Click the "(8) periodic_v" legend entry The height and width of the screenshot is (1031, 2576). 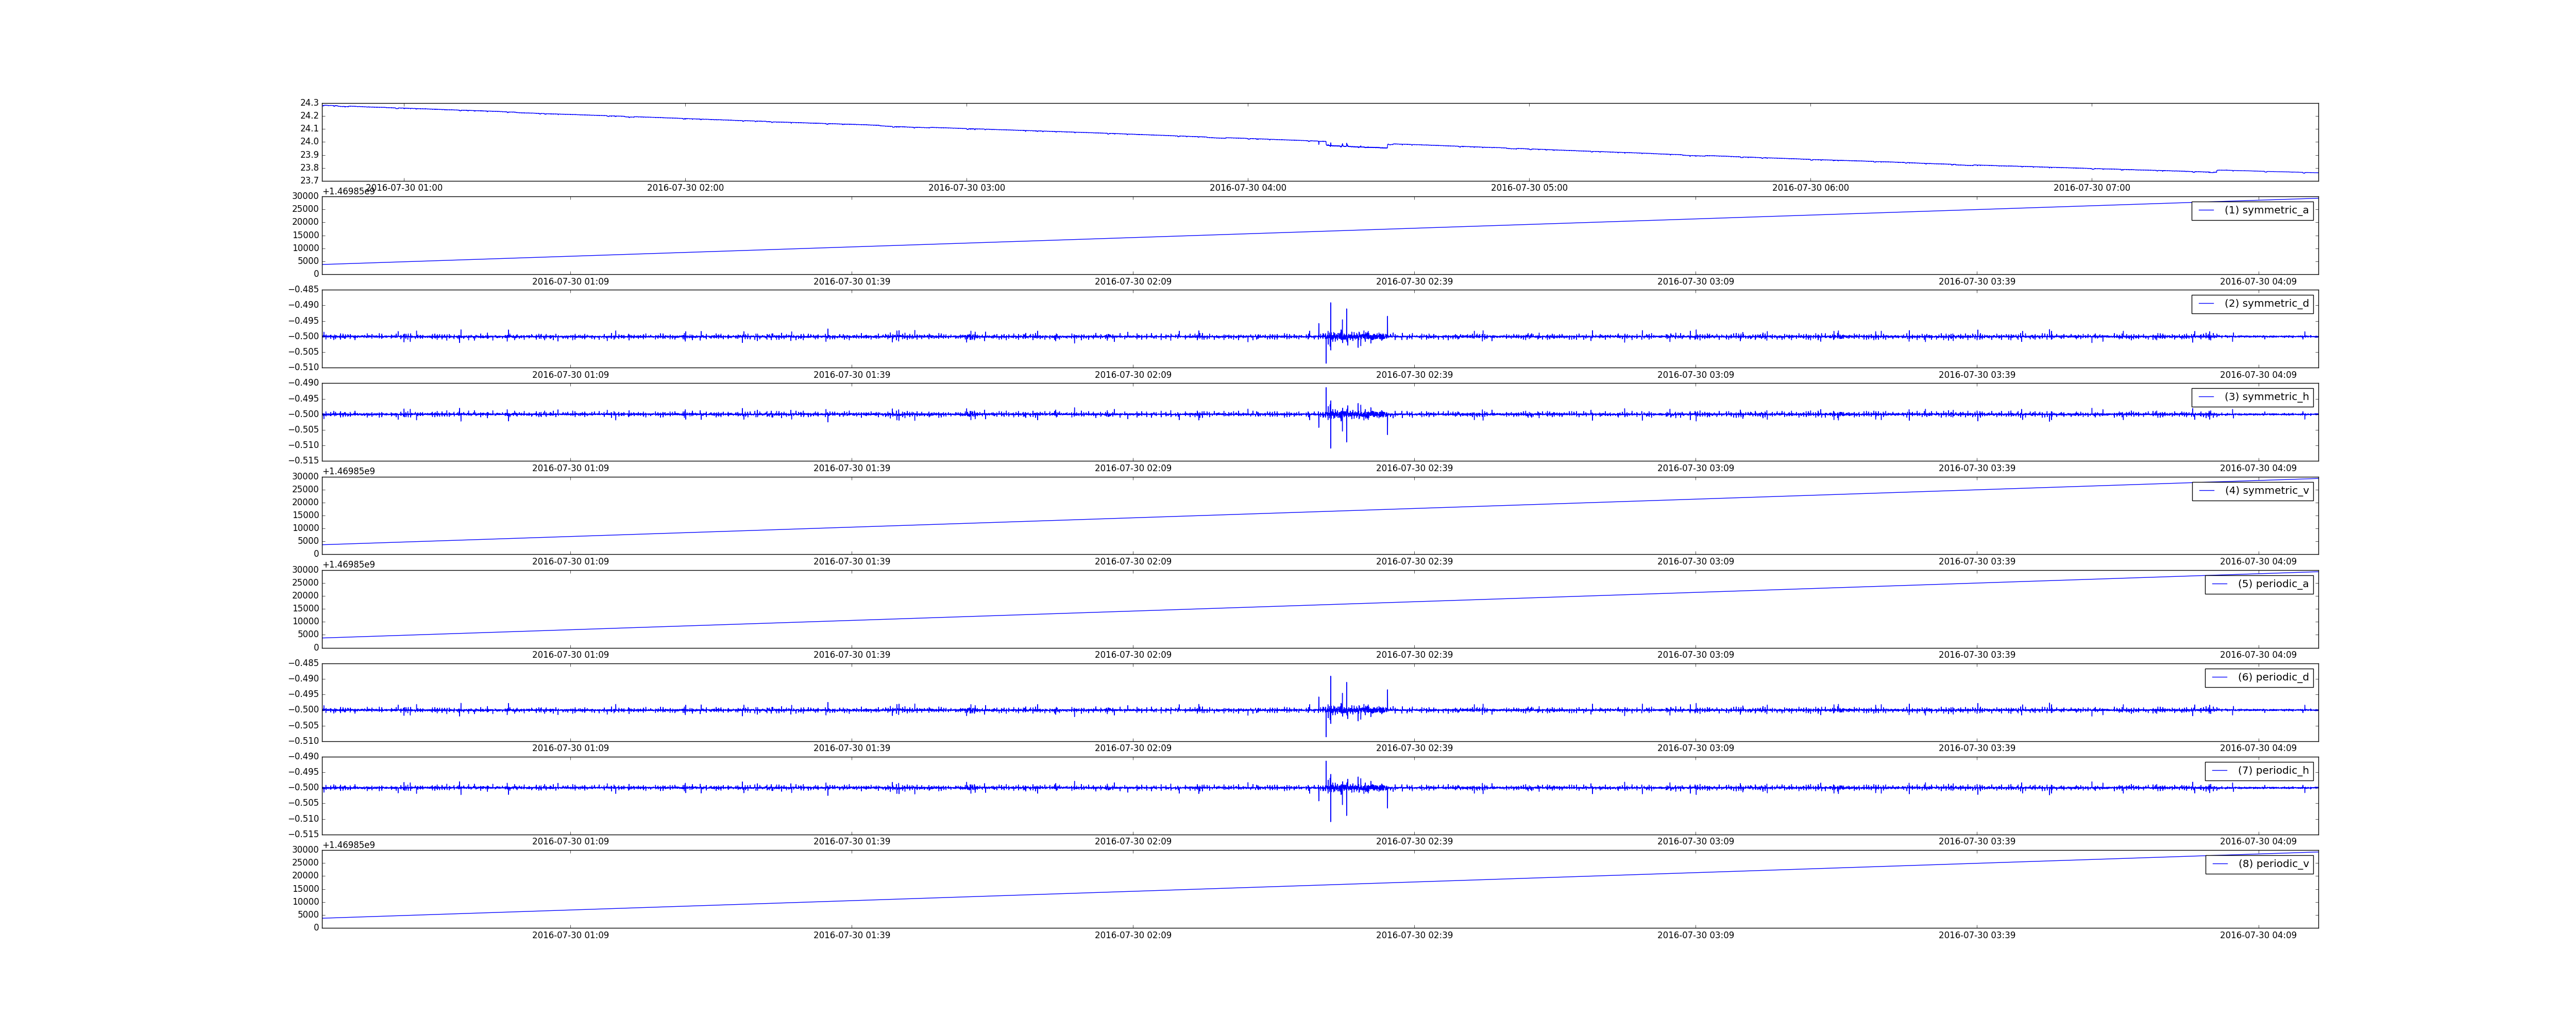[2259, 864]
